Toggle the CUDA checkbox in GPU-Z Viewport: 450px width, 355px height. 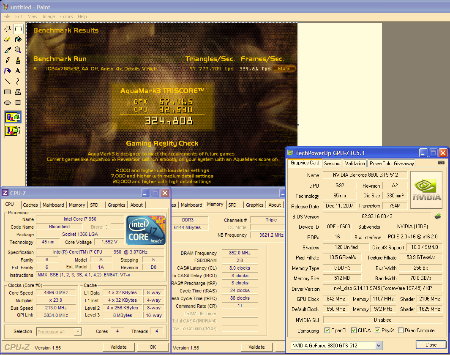[x=354, y=330]
